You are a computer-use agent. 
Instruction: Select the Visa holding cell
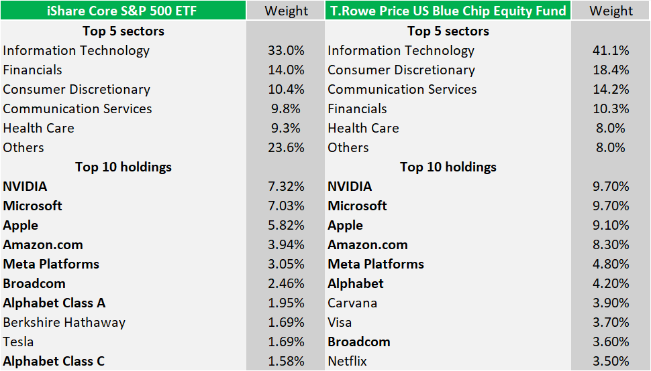pos(340,322)
